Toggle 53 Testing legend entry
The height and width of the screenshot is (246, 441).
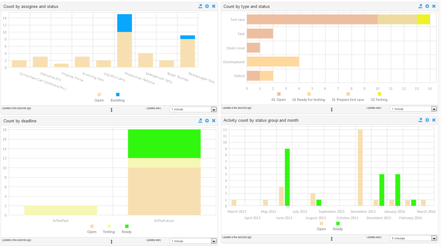(379, 97)
